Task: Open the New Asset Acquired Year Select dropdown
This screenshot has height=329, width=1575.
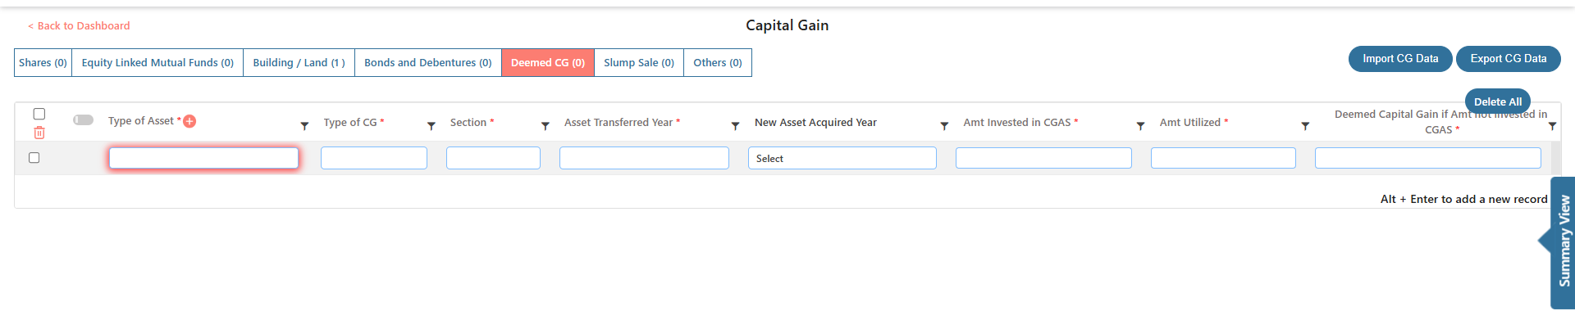Action: (842, 158)
